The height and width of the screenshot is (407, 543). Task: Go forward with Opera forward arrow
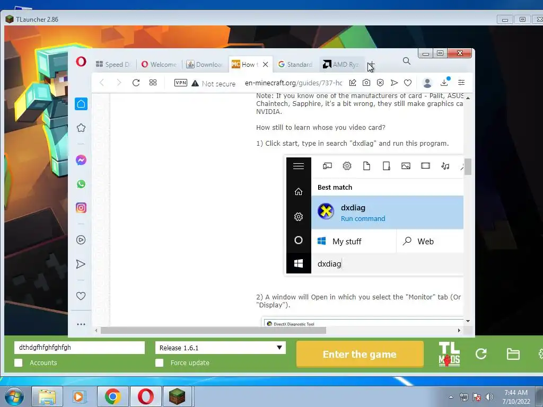coord(119,82)
